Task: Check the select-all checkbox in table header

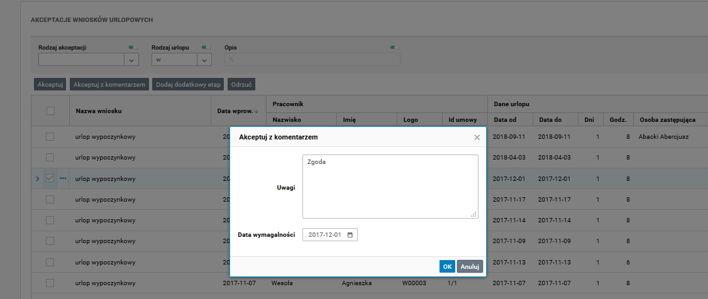Action: point(50,111)
